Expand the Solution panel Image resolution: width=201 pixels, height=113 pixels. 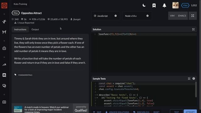click(x=193, y=29)
